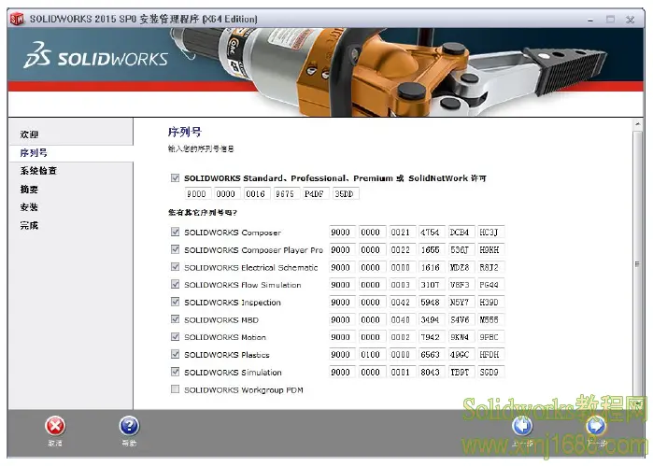Toggle the SOLIDWORKS Plastics checkbox
The image size is (653, 466).
[175, 354]
